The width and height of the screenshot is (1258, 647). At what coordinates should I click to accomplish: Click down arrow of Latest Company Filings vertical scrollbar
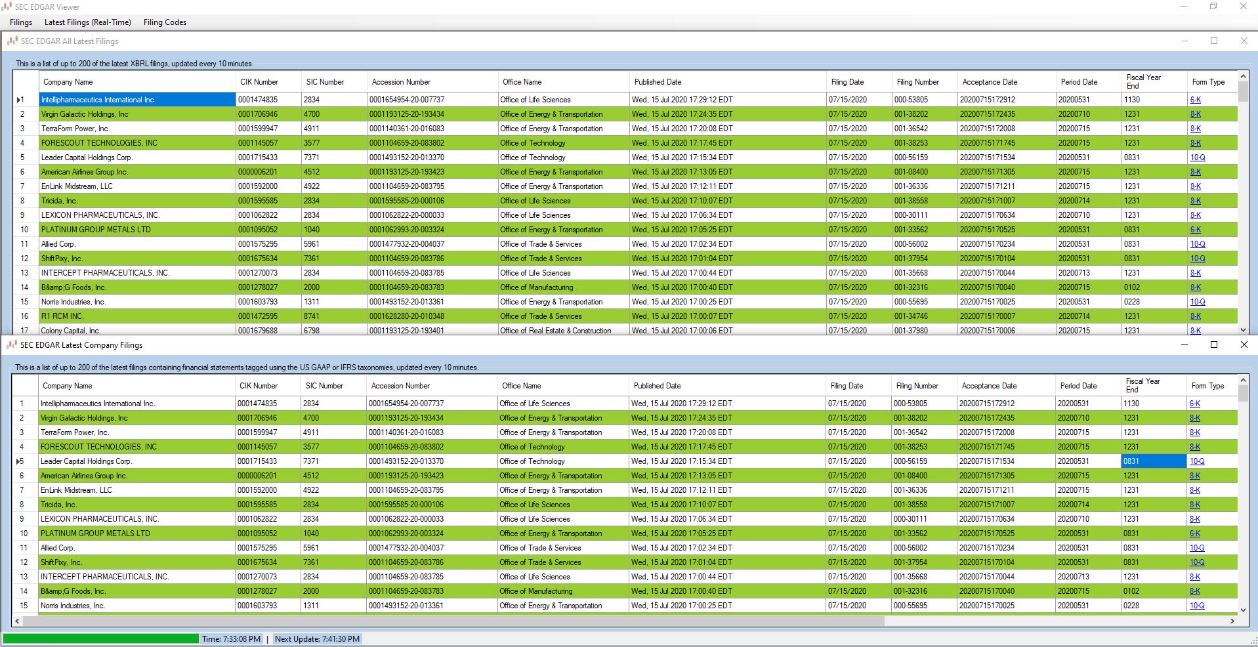[1243, 610]
